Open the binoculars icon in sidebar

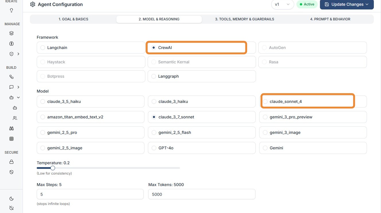pyautogui.click(x=11, y=128)
